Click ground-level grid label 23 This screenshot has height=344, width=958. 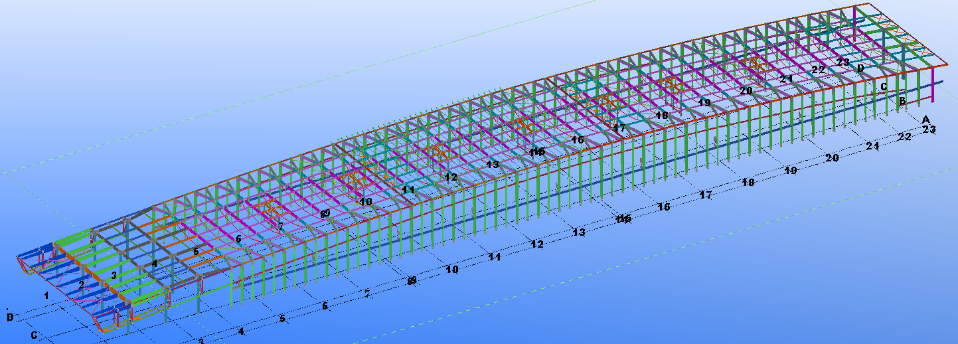point(928,129)
